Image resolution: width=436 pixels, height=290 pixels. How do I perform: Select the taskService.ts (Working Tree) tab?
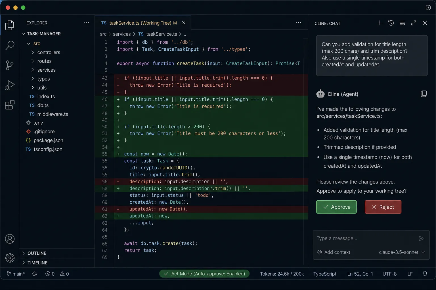pos(143,23)
